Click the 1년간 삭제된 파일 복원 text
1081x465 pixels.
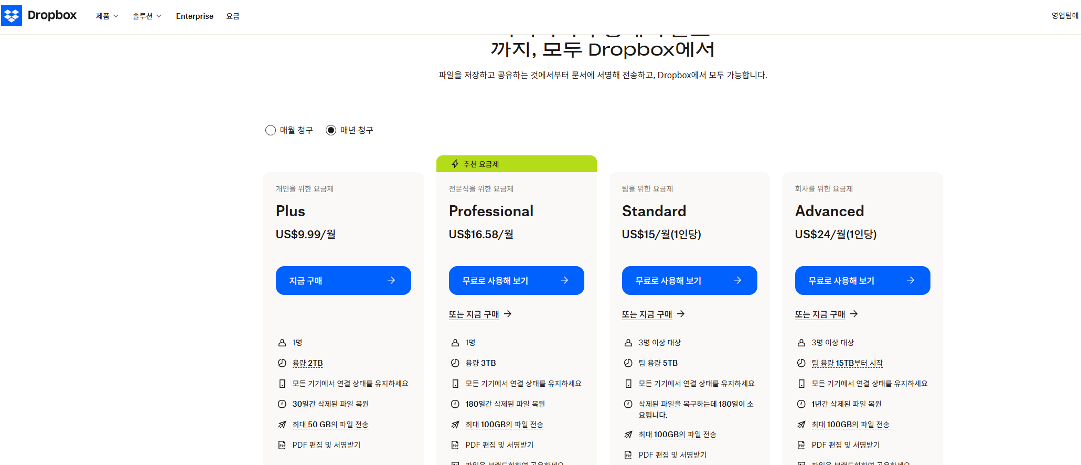point(846,404)
